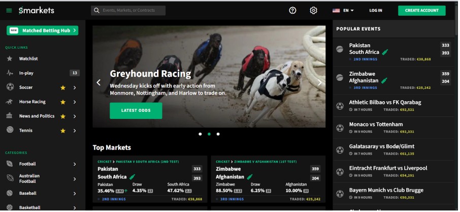Click soccer icon beside Monaco vs Tottenham

340,128
